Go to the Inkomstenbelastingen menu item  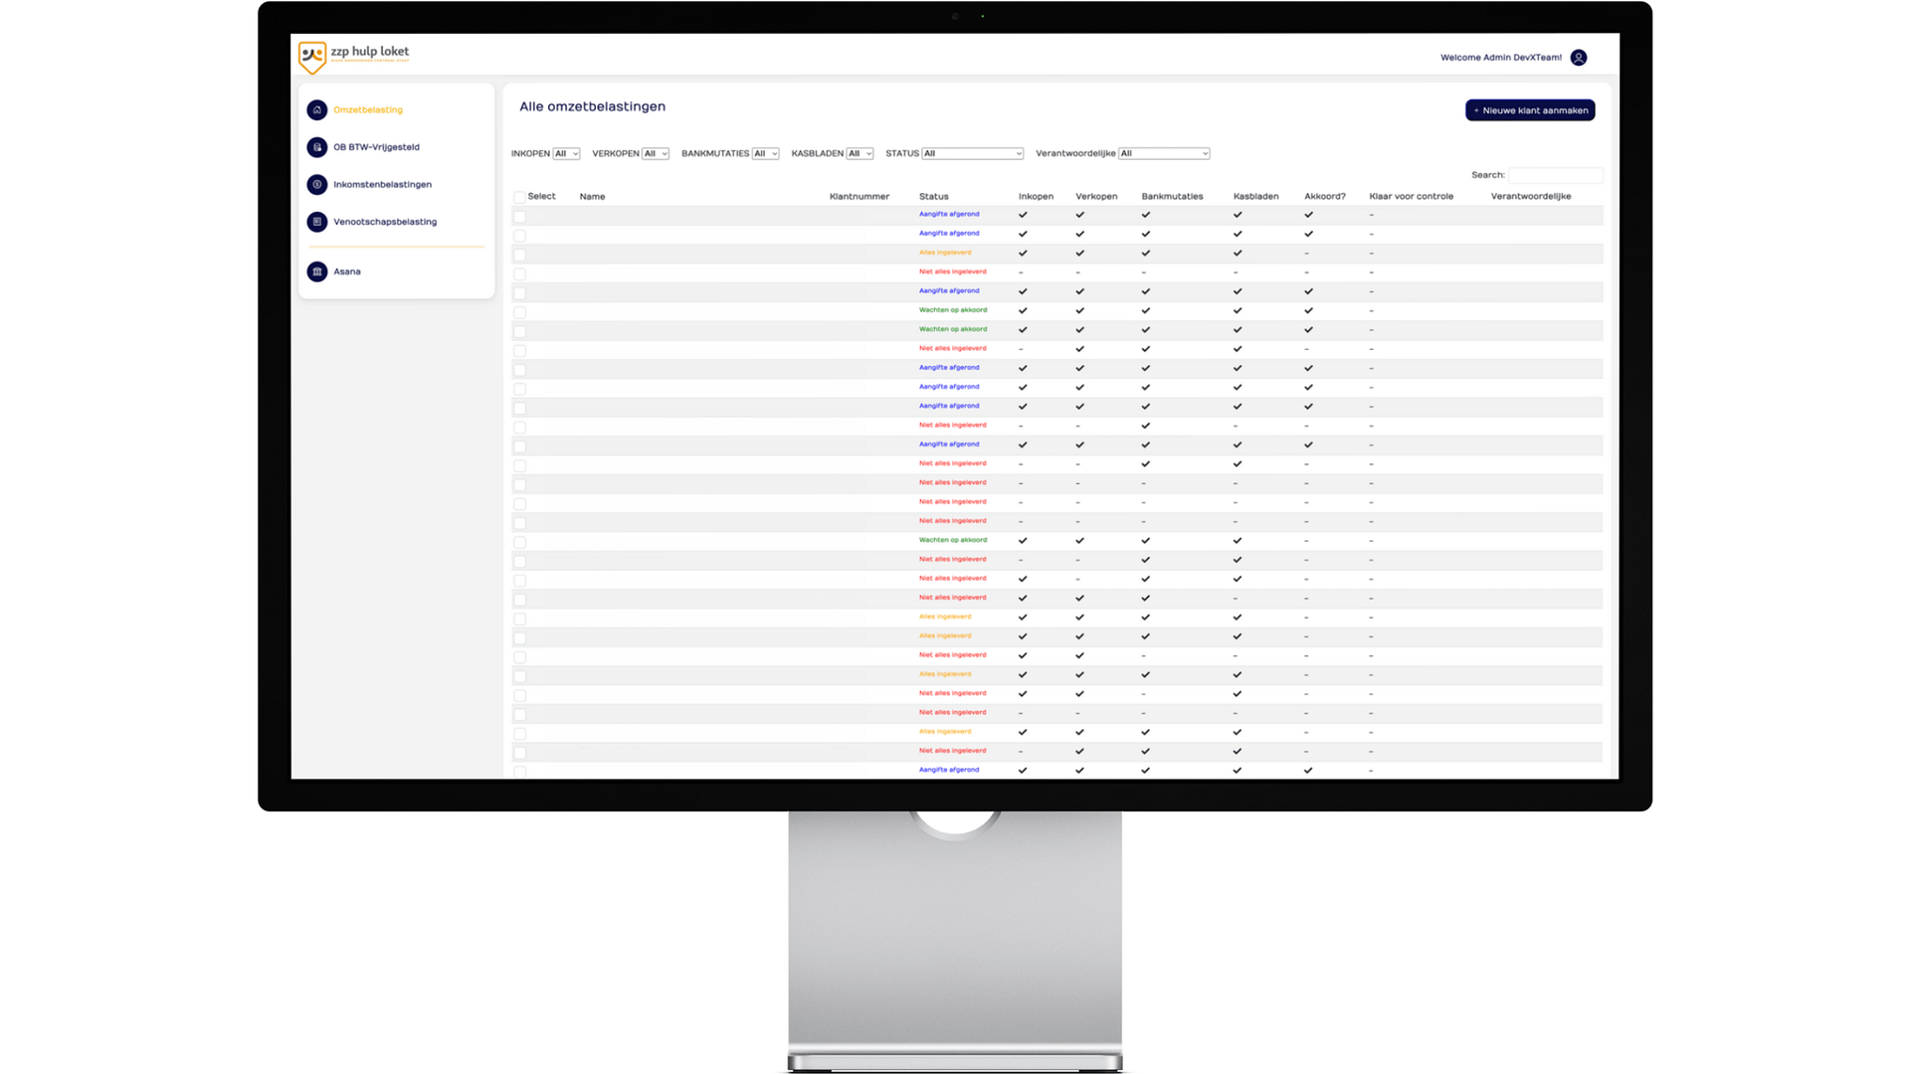click(382, 185)
